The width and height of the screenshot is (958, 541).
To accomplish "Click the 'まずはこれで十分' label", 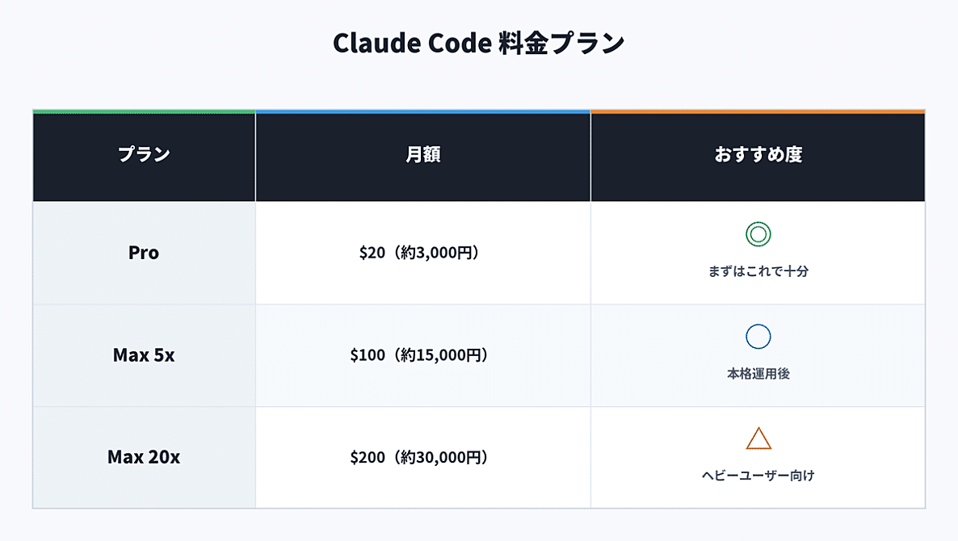I will (x=758, y=271).
